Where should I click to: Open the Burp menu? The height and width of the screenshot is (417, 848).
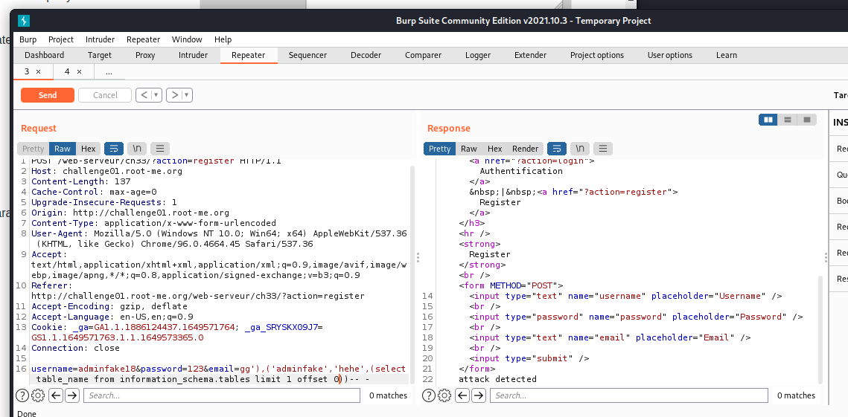pos(28,39)
